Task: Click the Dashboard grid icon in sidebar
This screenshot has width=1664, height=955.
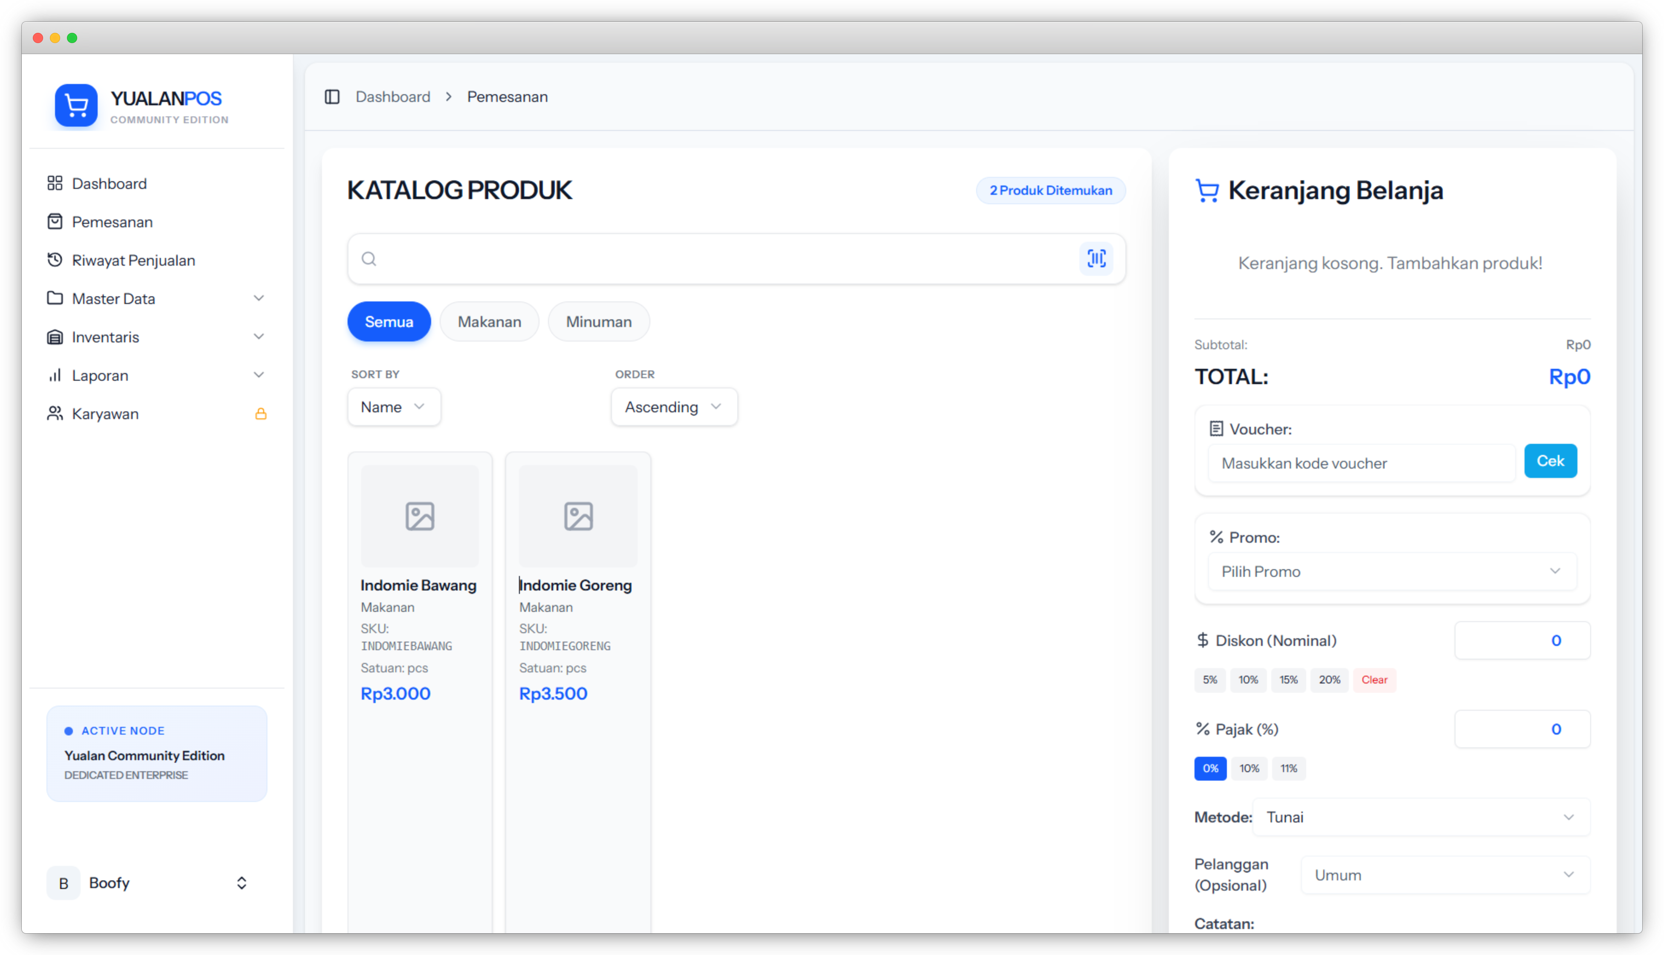Action: (x=55, y=184)
